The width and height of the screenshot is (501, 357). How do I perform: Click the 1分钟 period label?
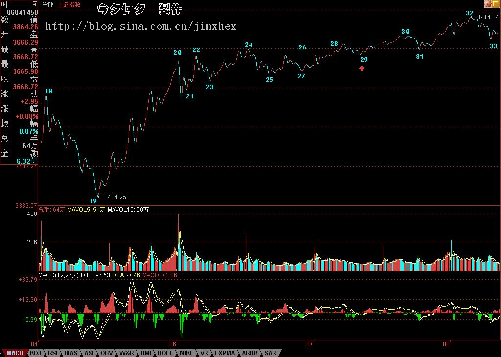[x=47, y=5]
